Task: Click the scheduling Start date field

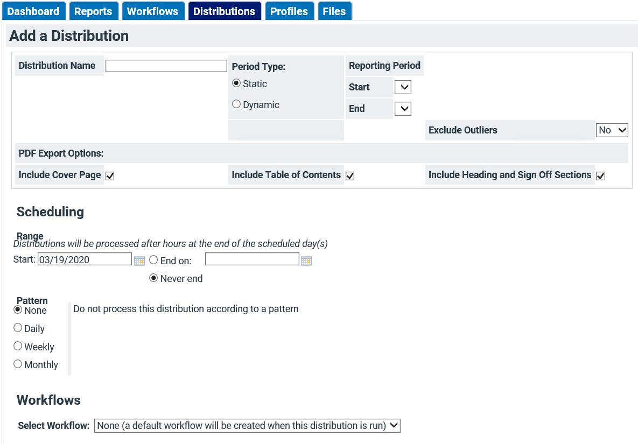Action: 85,259
